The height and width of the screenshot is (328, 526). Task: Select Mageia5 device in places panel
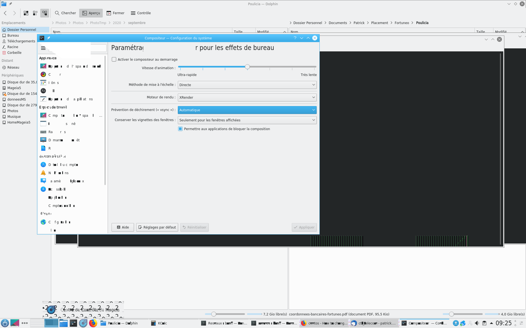(19, 88)
